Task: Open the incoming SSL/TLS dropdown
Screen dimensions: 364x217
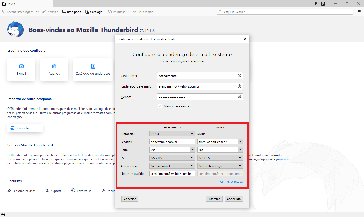Action: (172, 158)
